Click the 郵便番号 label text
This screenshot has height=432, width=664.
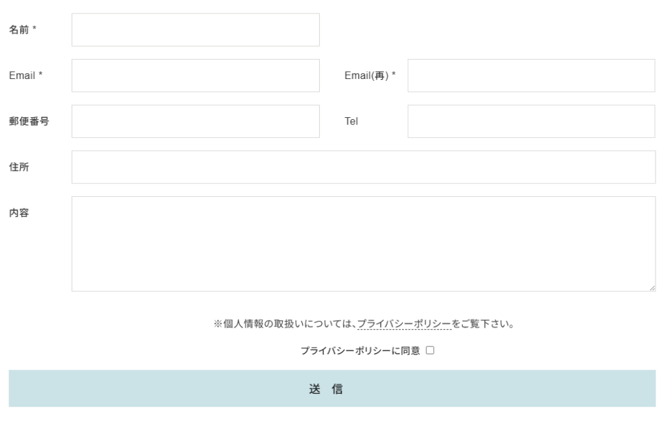point(29,122)
